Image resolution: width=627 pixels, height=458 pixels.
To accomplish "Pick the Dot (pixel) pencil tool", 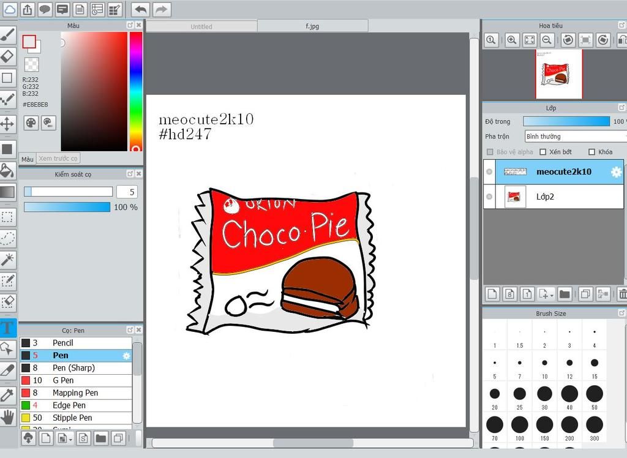I will click(x=7, y=99).
